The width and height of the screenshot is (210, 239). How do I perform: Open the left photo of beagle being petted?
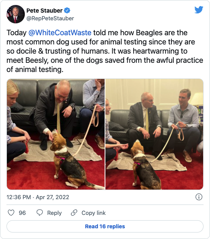(x=56, y=134)
